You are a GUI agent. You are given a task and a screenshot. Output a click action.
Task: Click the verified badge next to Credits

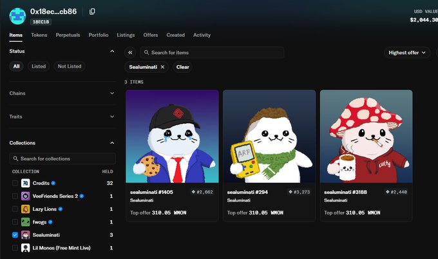[53, 183]
